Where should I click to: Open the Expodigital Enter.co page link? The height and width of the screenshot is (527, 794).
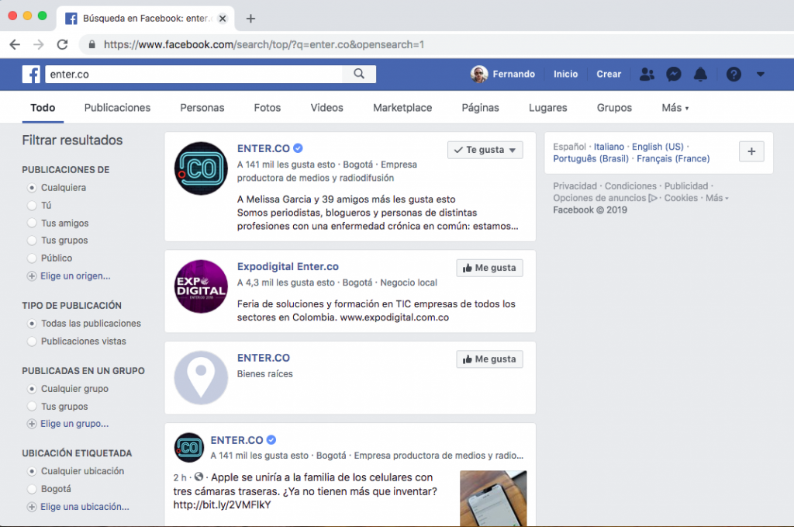click(x=288, y=266)
